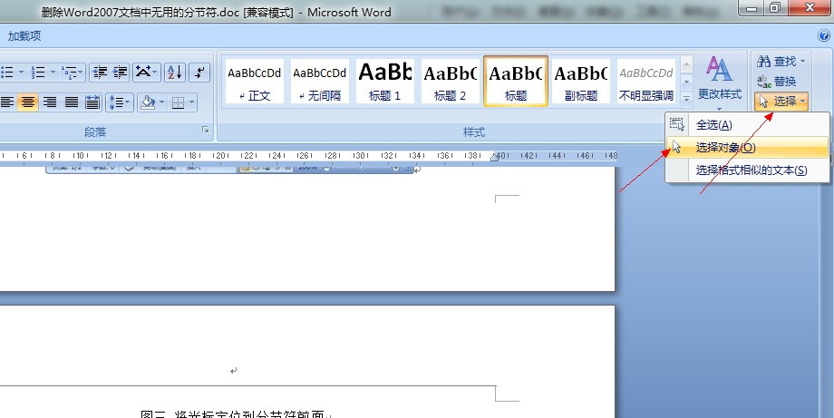This screenshot has width=834, height=418.
Task: Click the 替换 replace button
Action: (x=777, y=82)
